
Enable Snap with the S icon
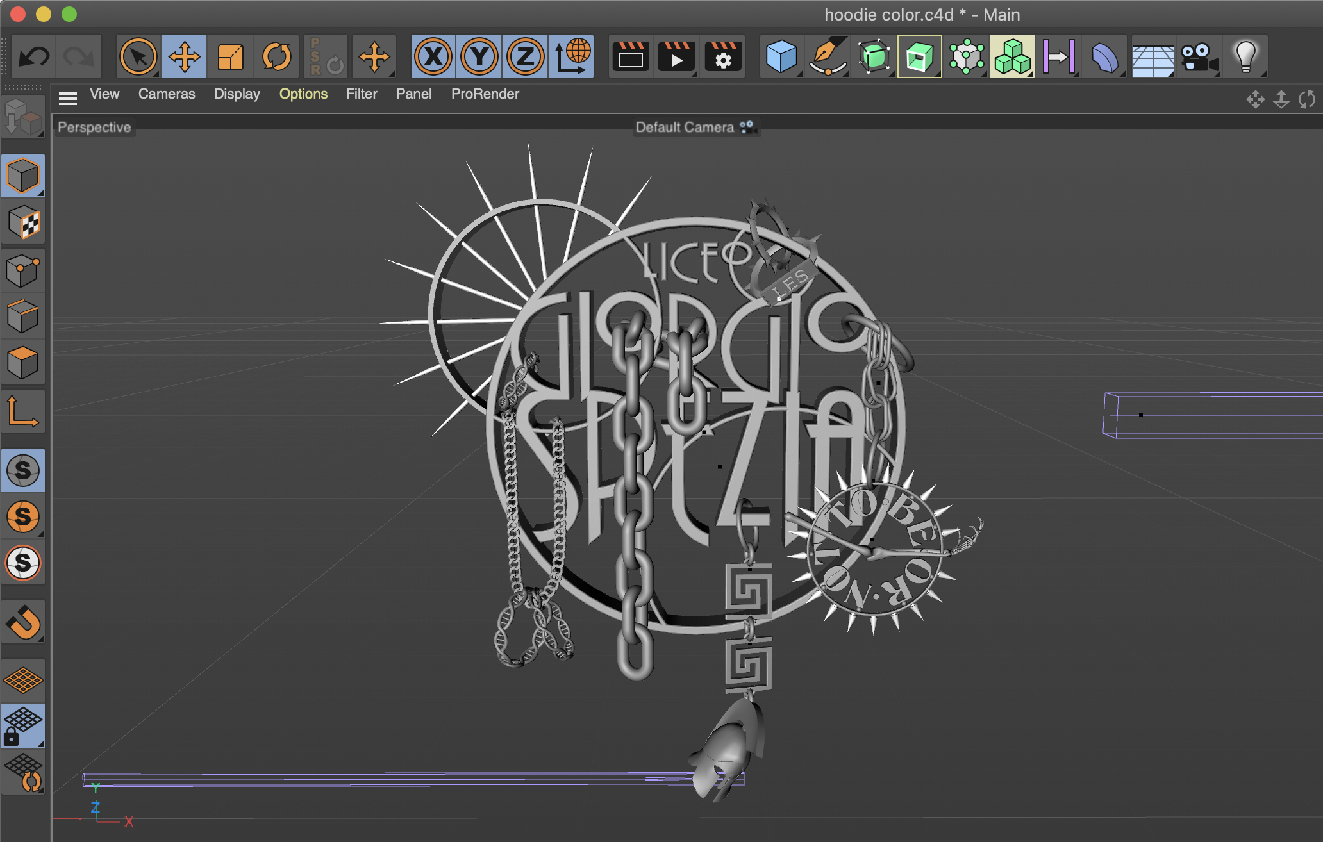(23, 471)
